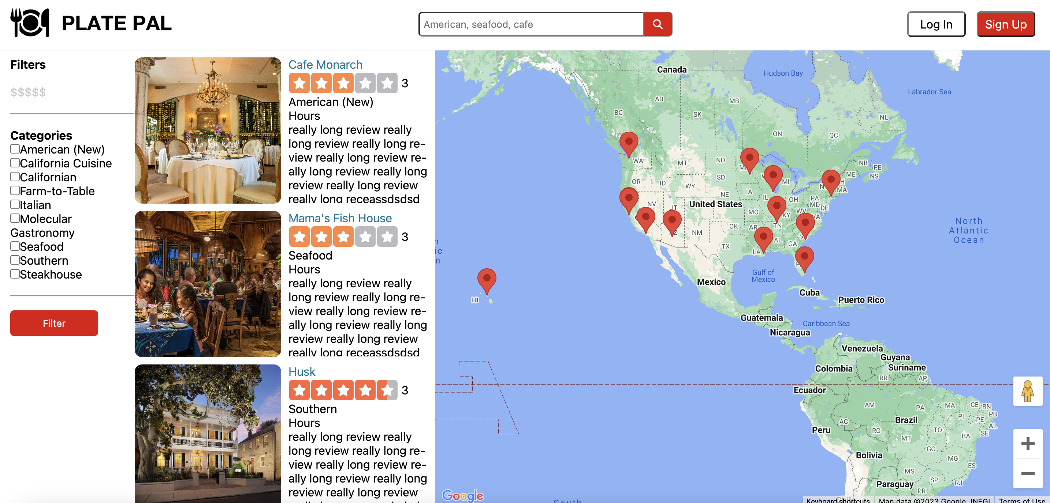Image resolution: width=1050 pixels, height=503 pixels.
Task: Zoom out the map with minus
Action: pos(1028,473)
